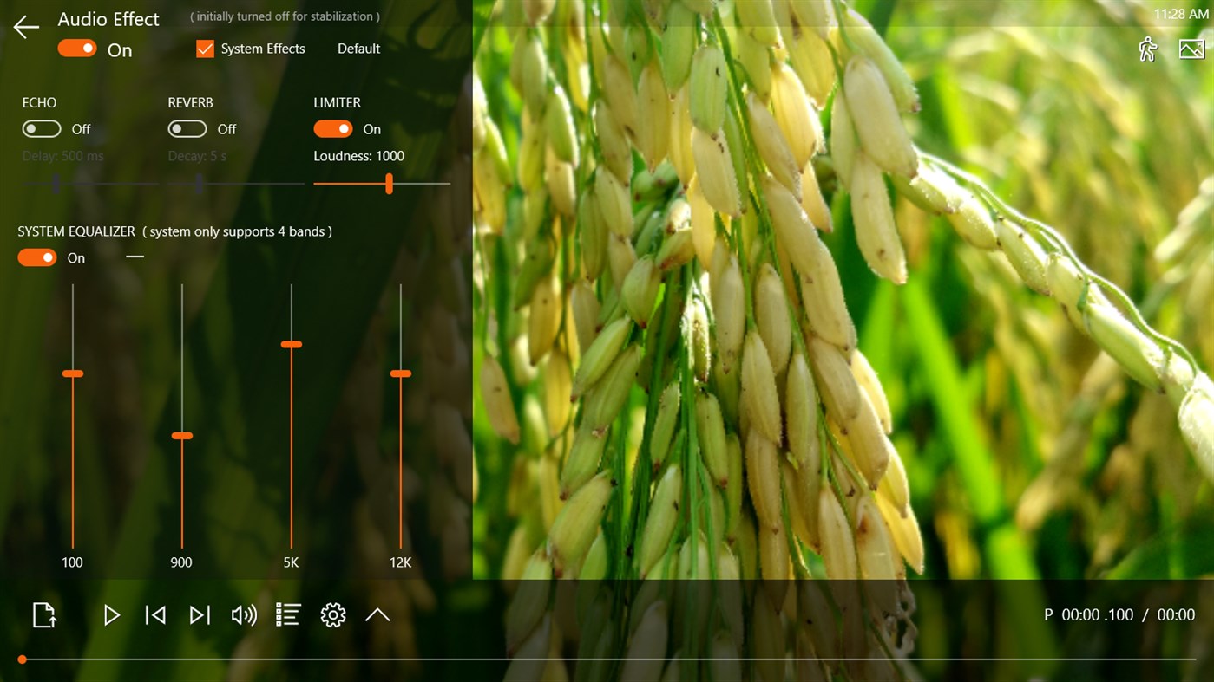
Task: Disable the Limiter effect
Action: tap(333, 128)
